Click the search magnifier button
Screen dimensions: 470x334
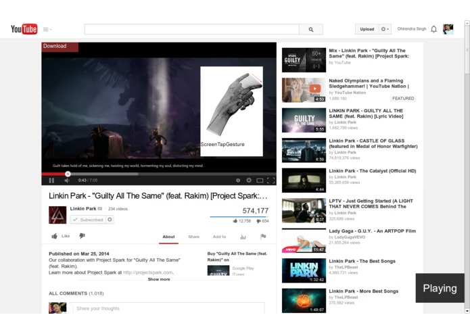(x=311, y=29)
